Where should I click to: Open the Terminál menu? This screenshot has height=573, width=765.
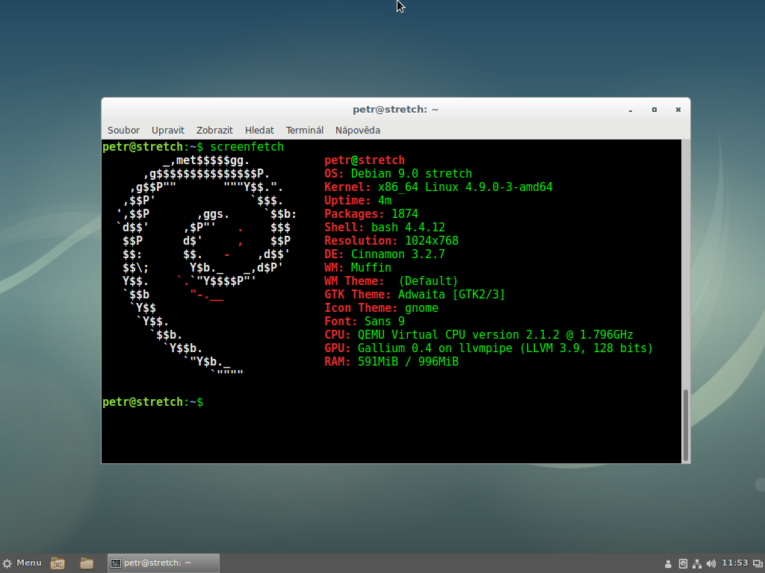(305, 130)
